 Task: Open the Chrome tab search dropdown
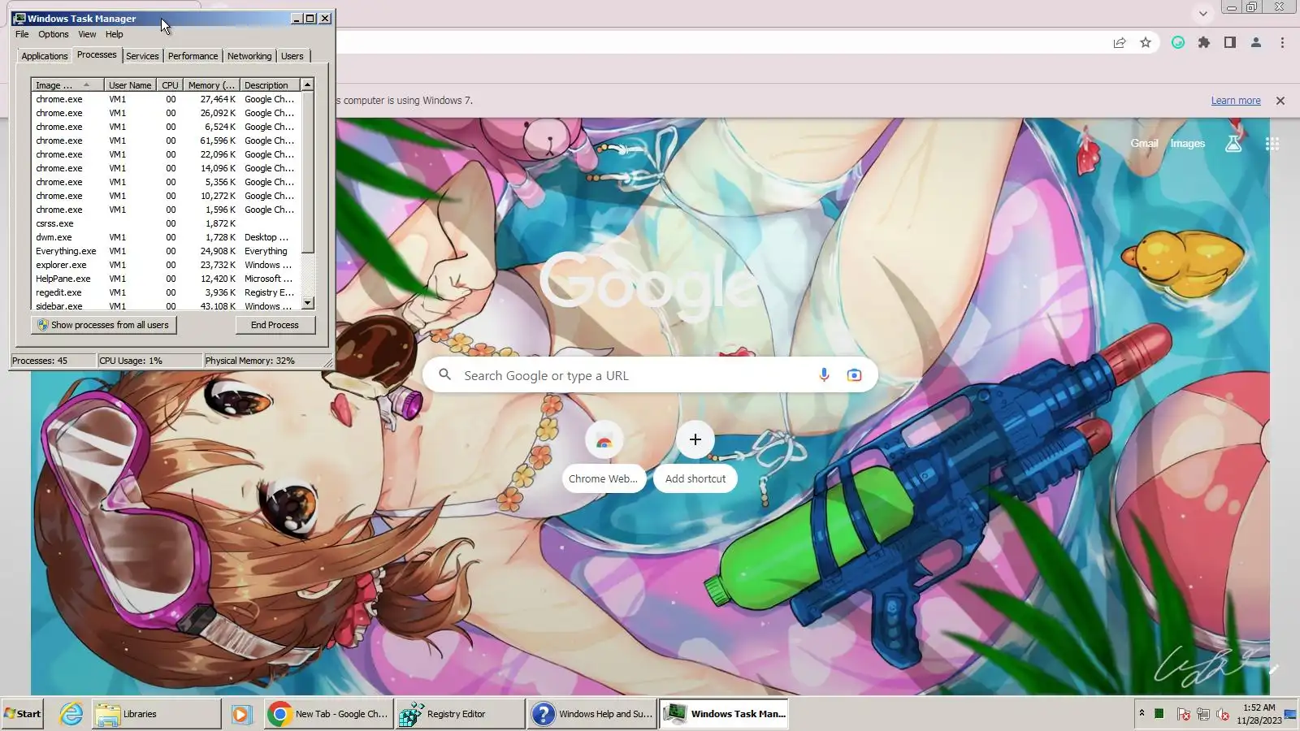tap(1203, 13)
